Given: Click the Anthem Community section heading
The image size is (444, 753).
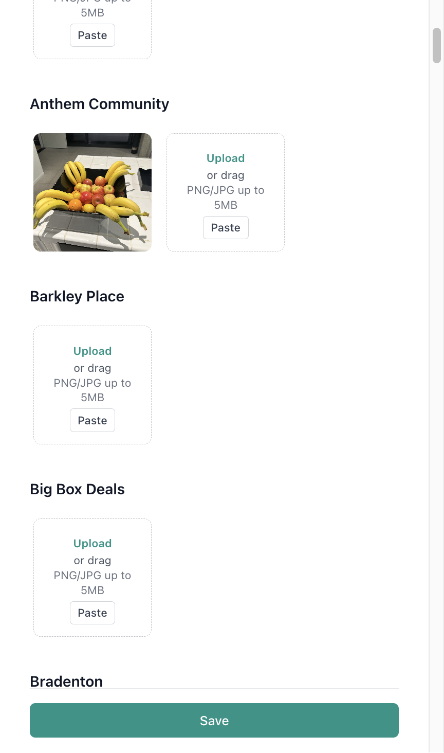Looking at the screenshot, I should [99, 104].
